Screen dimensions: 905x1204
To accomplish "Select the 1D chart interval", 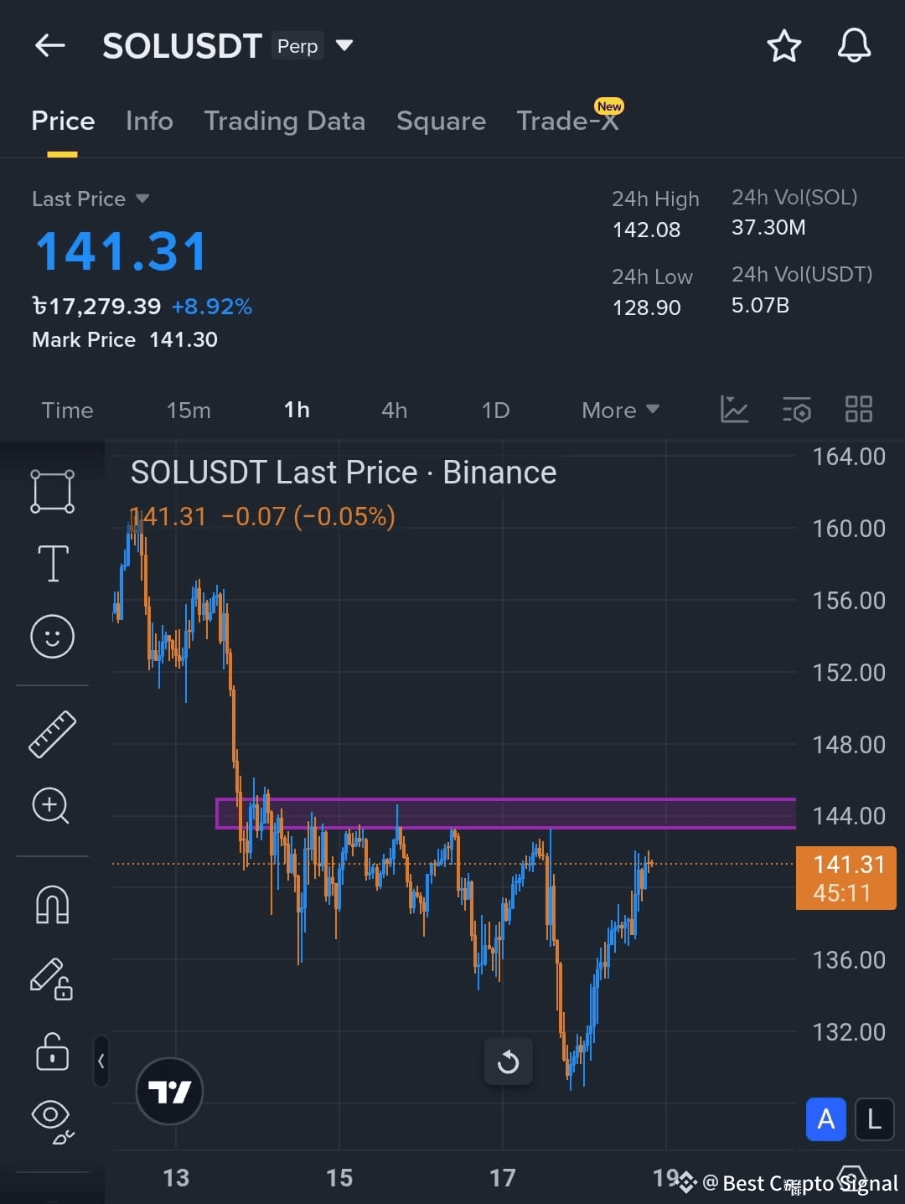I will click(x=495, y=410).
